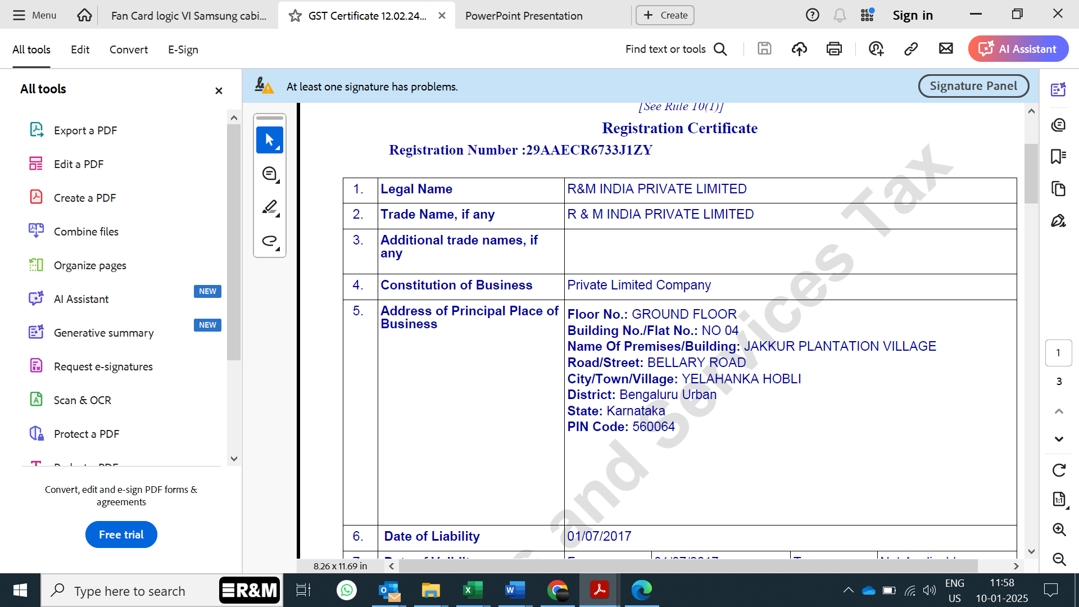Viewport: 1079px width, 607px height.
Task: Click document vertical scrollbar thumb
Action: [x=1031, y=173]
